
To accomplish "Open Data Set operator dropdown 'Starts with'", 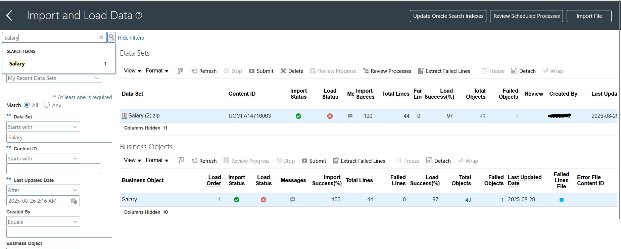I will [43, 127].
